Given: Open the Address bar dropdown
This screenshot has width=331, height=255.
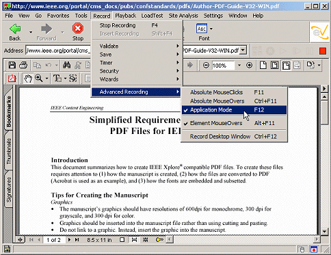Looking at the screenshot, I should (243, 50).
